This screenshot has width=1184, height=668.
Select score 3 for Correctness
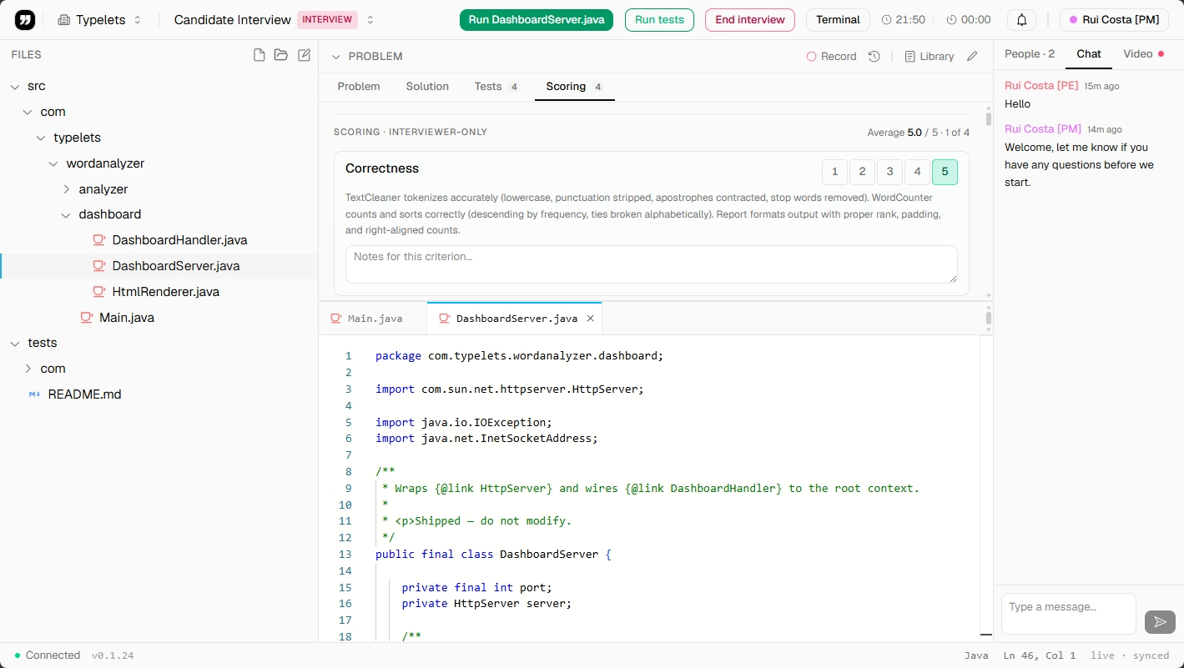click(889, 172)
